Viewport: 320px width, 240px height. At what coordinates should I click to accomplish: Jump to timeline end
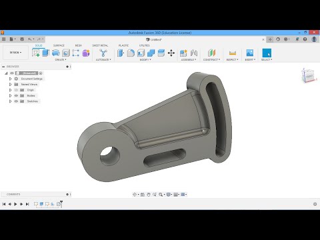click(x=27, y=204)
